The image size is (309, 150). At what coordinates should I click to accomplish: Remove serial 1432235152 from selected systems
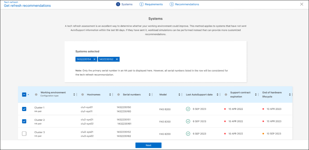coord(117,59)
